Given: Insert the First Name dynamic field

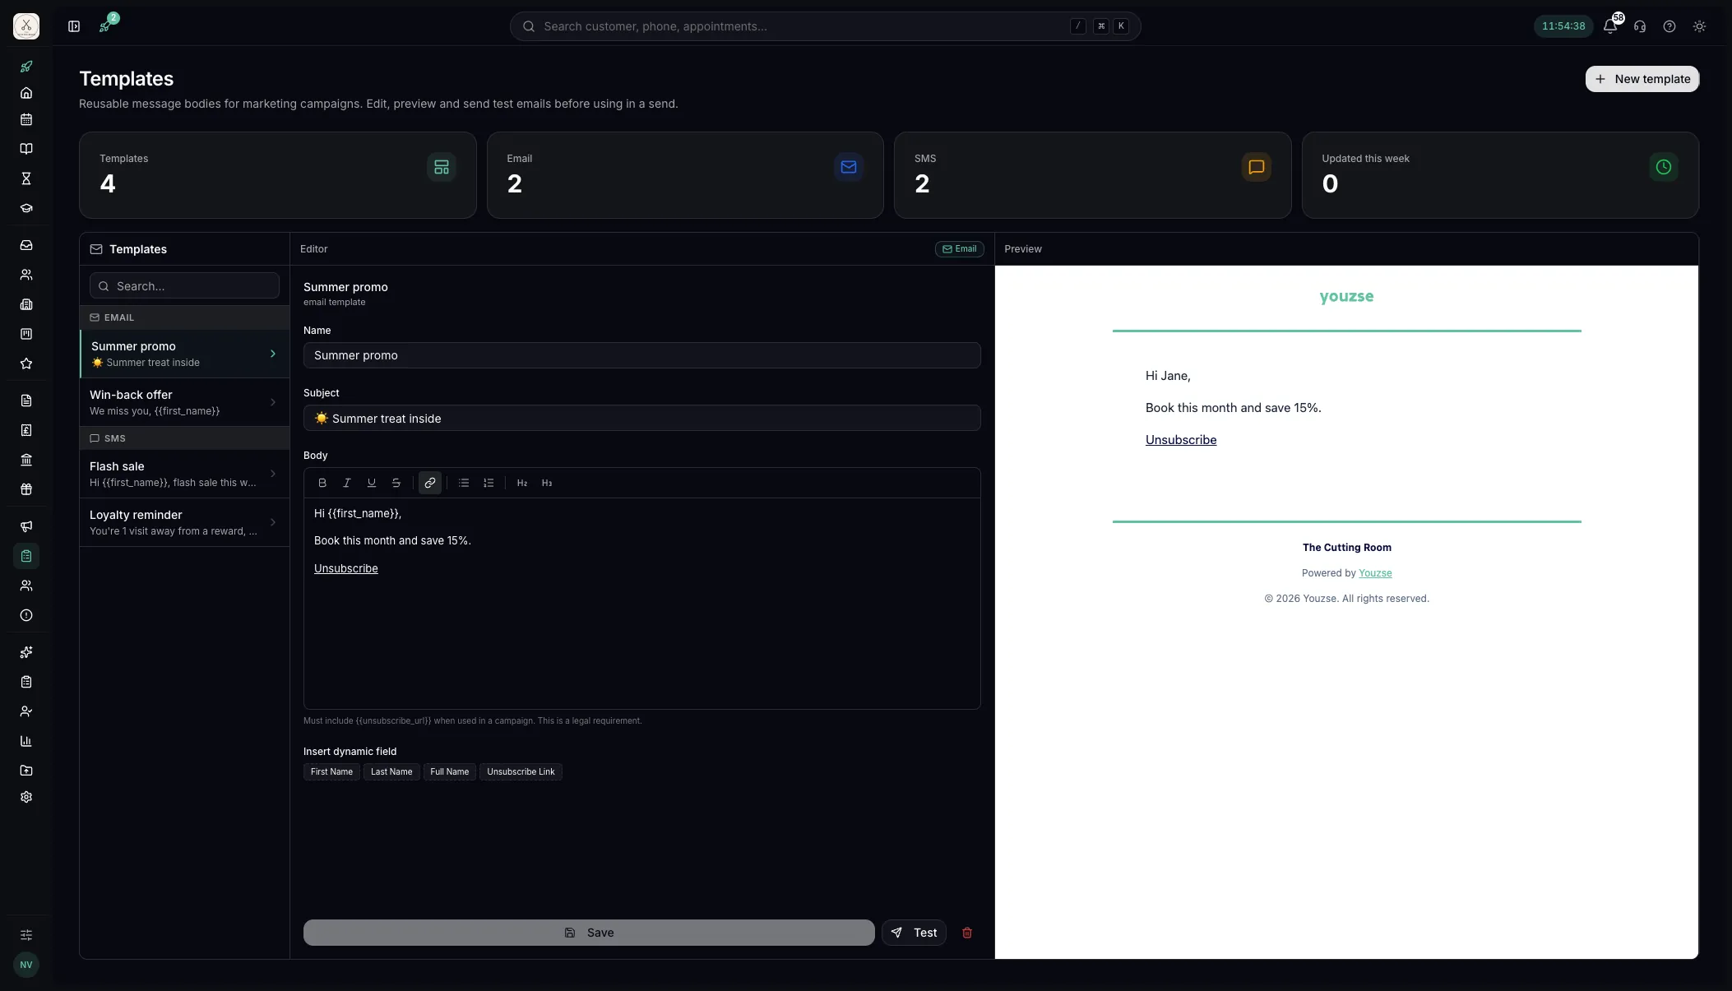Looking at the screenshot, I should click(331, 771).
